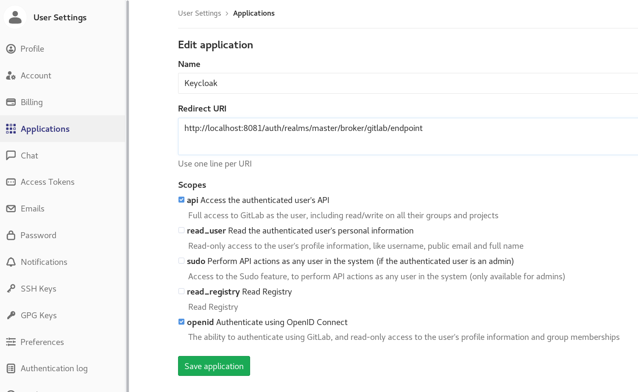Click the Save application button
Screen dimensions: 638x392
[214, 366]
